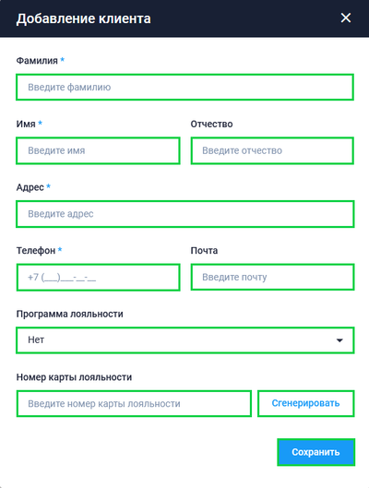Focus the Введите имя text field

click(98, 150)
